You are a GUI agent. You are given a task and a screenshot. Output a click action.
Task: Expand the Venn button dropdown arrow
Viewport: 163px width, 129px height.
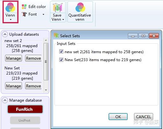click(11, 19)
